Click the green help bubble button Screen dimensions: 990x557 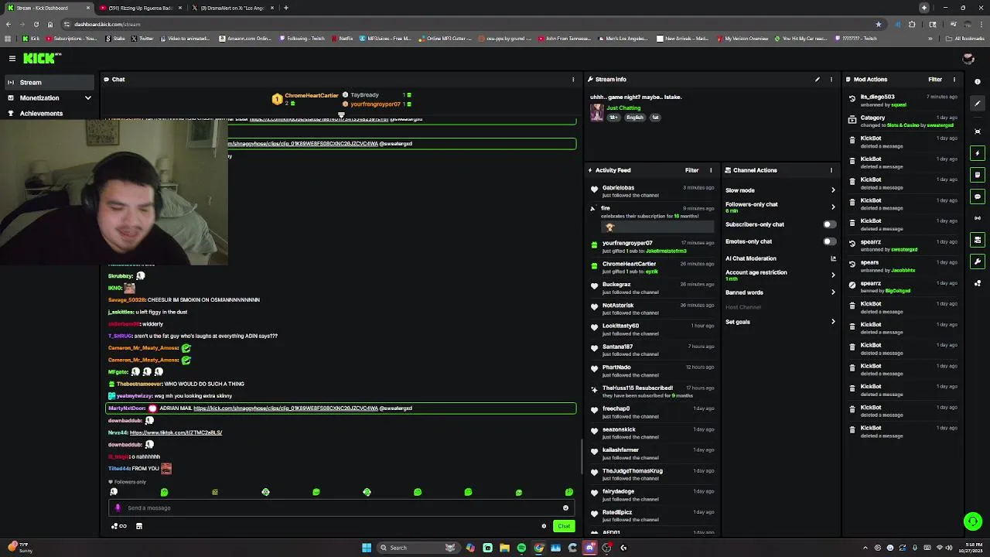(x=973, y=521)
